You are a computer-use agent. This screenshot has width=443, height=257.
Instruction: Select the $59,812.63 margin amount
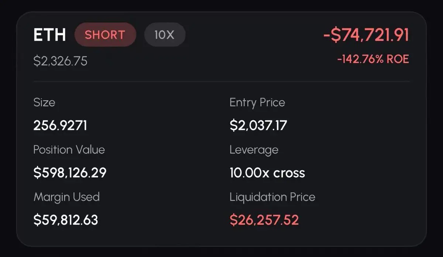pos(66,220)
